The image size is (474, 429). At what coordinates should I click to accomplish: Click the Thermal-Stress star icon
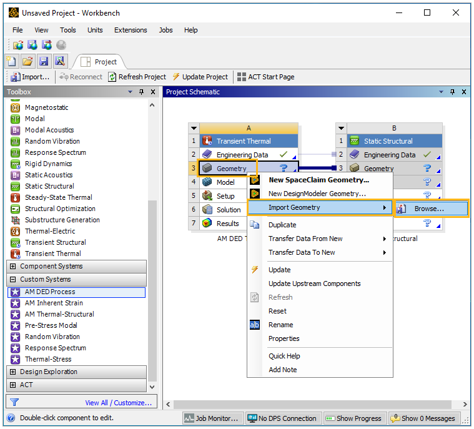(15, 359)
